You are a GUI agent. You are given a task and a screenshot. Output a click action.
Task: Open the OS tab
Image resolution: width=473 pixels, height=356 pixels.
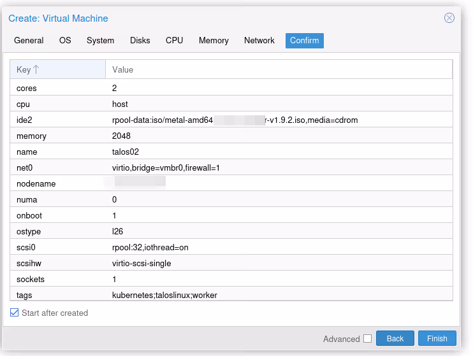click(x=65, y=41)
